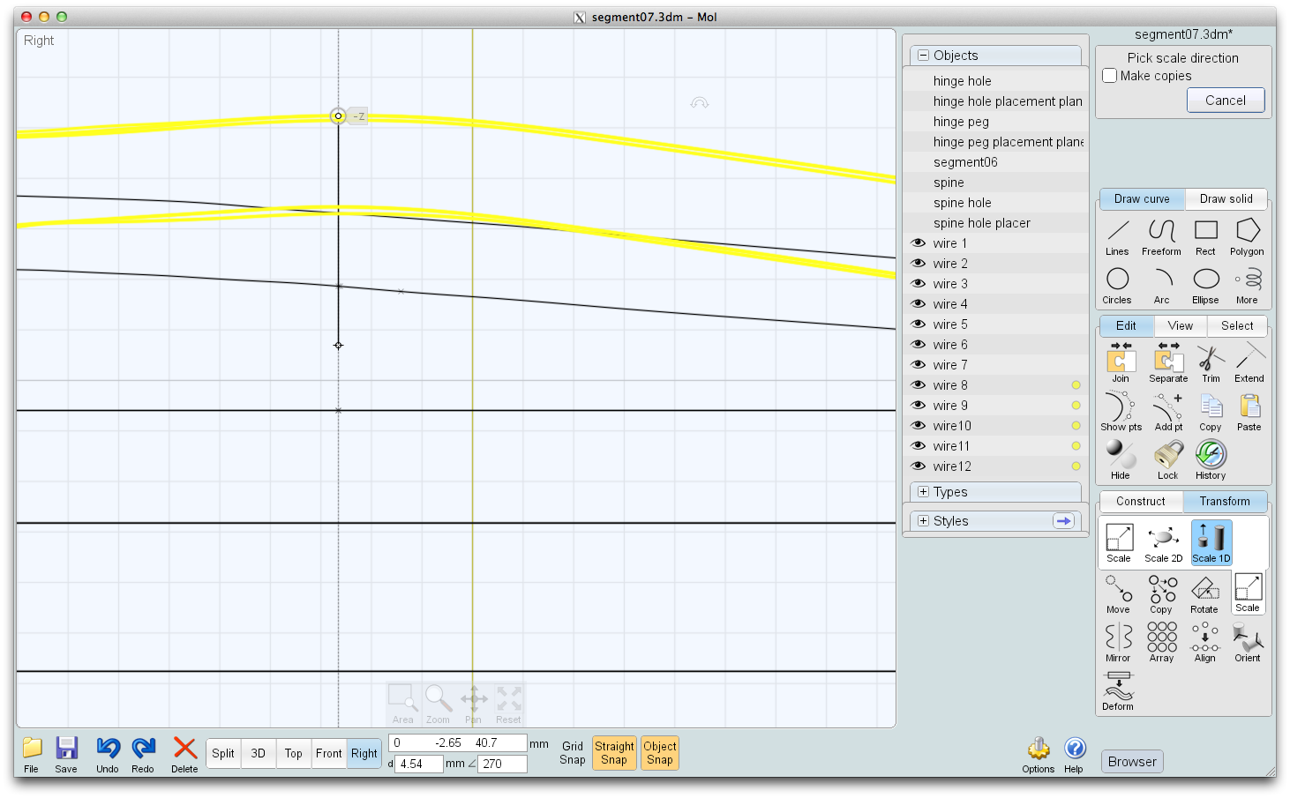This screenshot has height=798, width=1290.
Task: Hide selected objects with Hide tool
Action: click(1121, 460)
